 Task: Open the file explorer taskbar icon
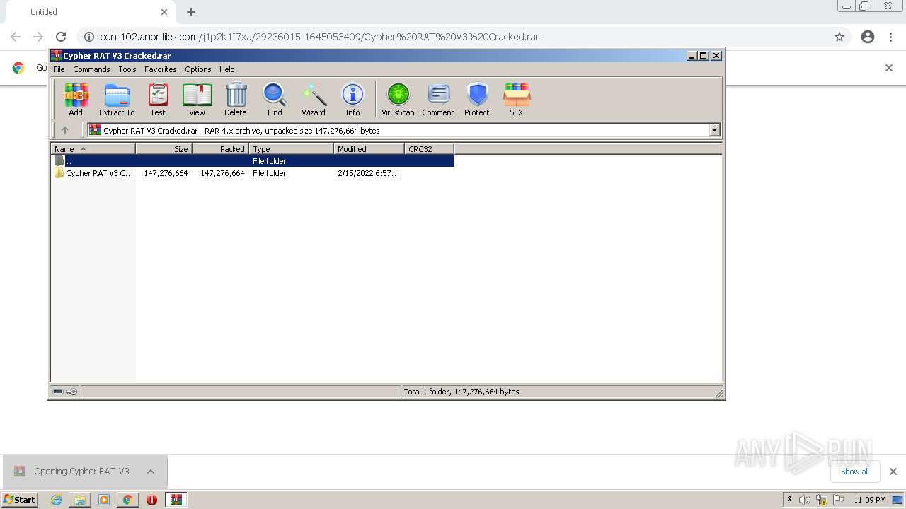(80, 500)
